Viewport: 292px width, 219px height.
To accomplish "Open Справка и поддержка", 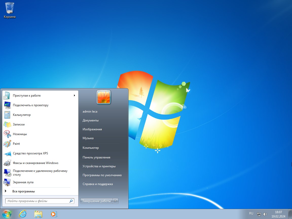I will coord(98,184).
